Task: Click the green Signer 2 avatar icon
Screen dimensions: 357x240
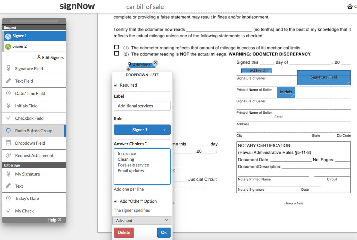Action: 8,47
